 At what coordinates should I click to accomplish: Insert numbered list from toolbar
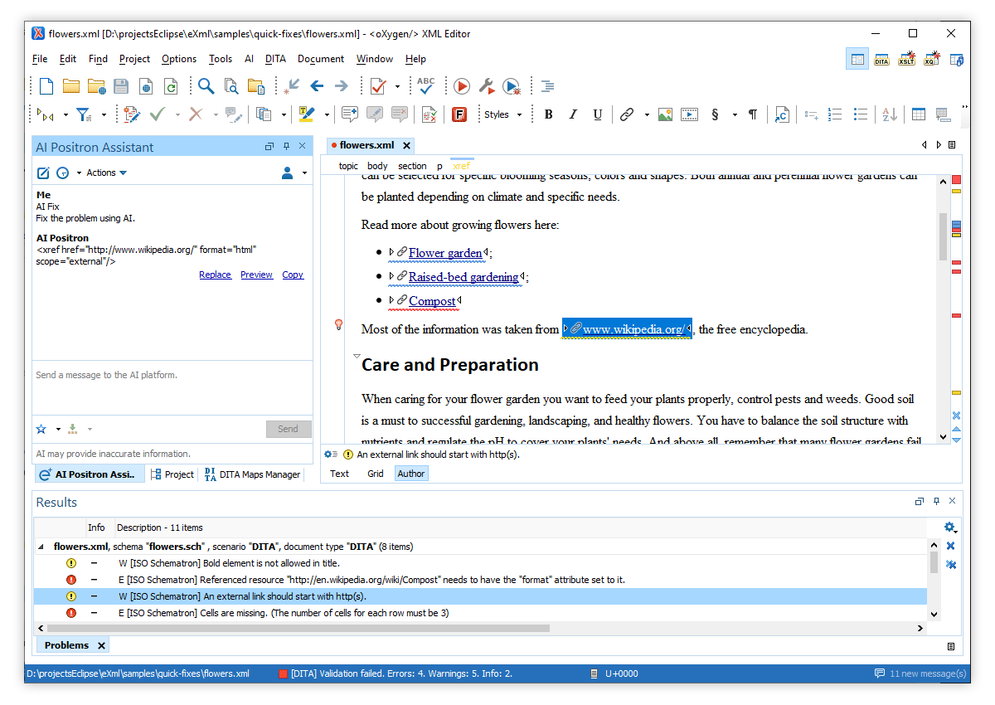coord(836,114)
